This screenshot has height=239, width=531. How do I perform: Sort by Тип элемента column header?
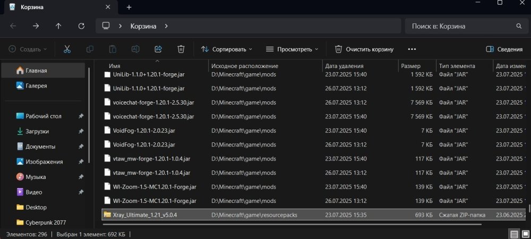(464, 66)
